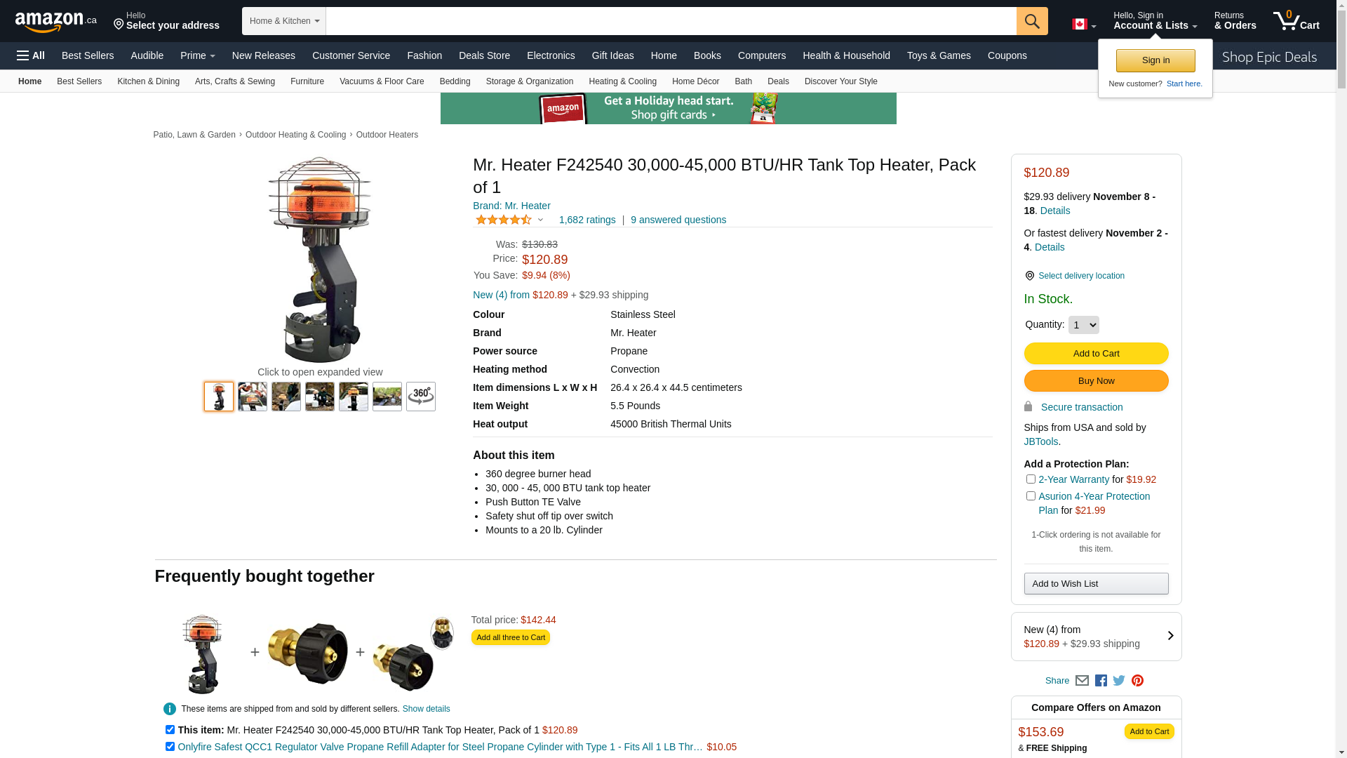Check the 2-Year Warranty protection plan

(1031, 479)
